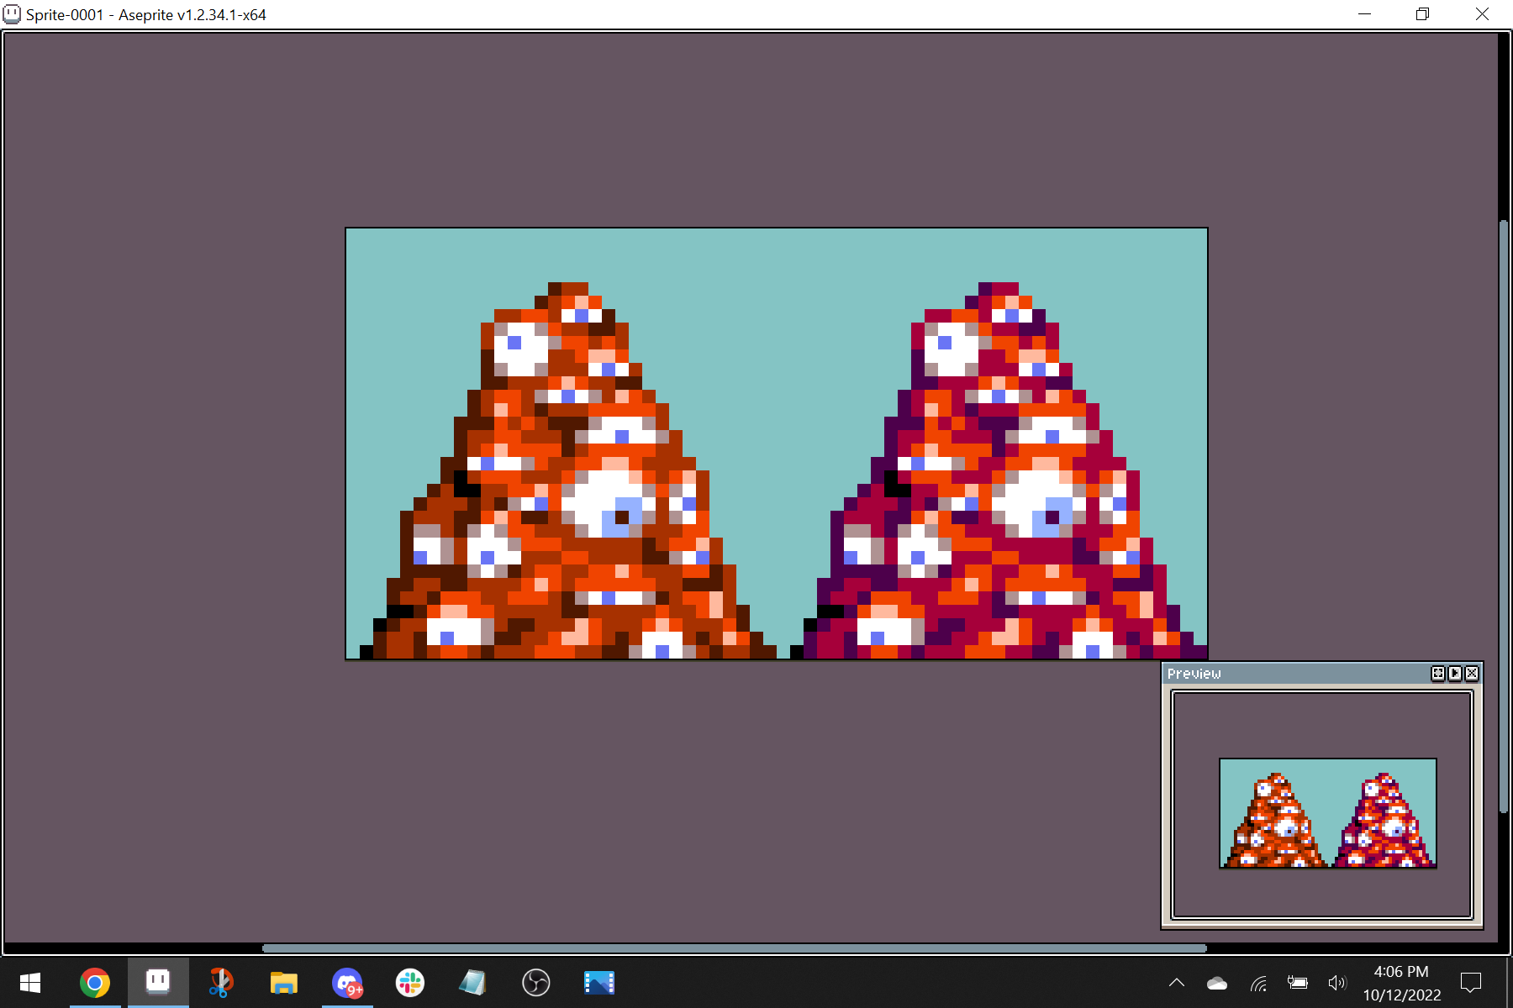Screen dimensions: 1513x1008
Task: Click the battery status tray icon
Action: point(1298,983)
